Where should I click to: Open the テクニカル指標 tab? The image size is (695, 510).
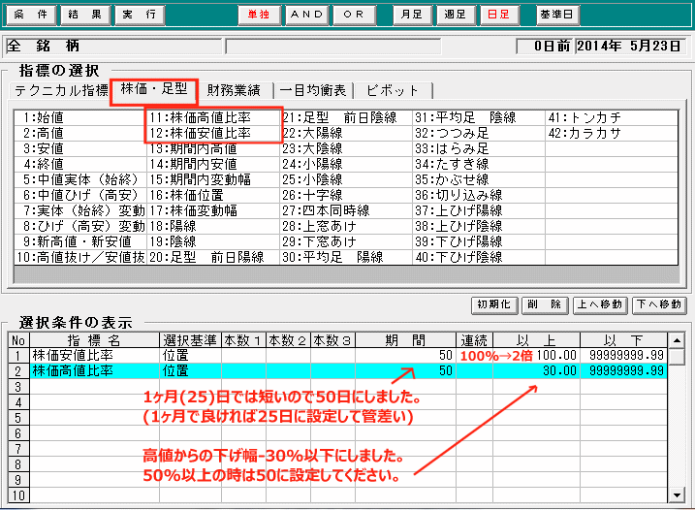pyautogui.click(x=61, y=91)
